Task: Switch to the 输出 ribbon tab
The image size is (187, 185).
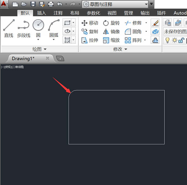Action: pyautogui.click(x=145, y=13)
